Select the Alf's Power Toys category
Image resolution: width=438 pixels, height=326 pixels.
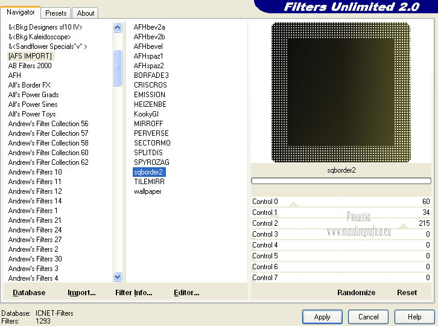tap(32, 114)
